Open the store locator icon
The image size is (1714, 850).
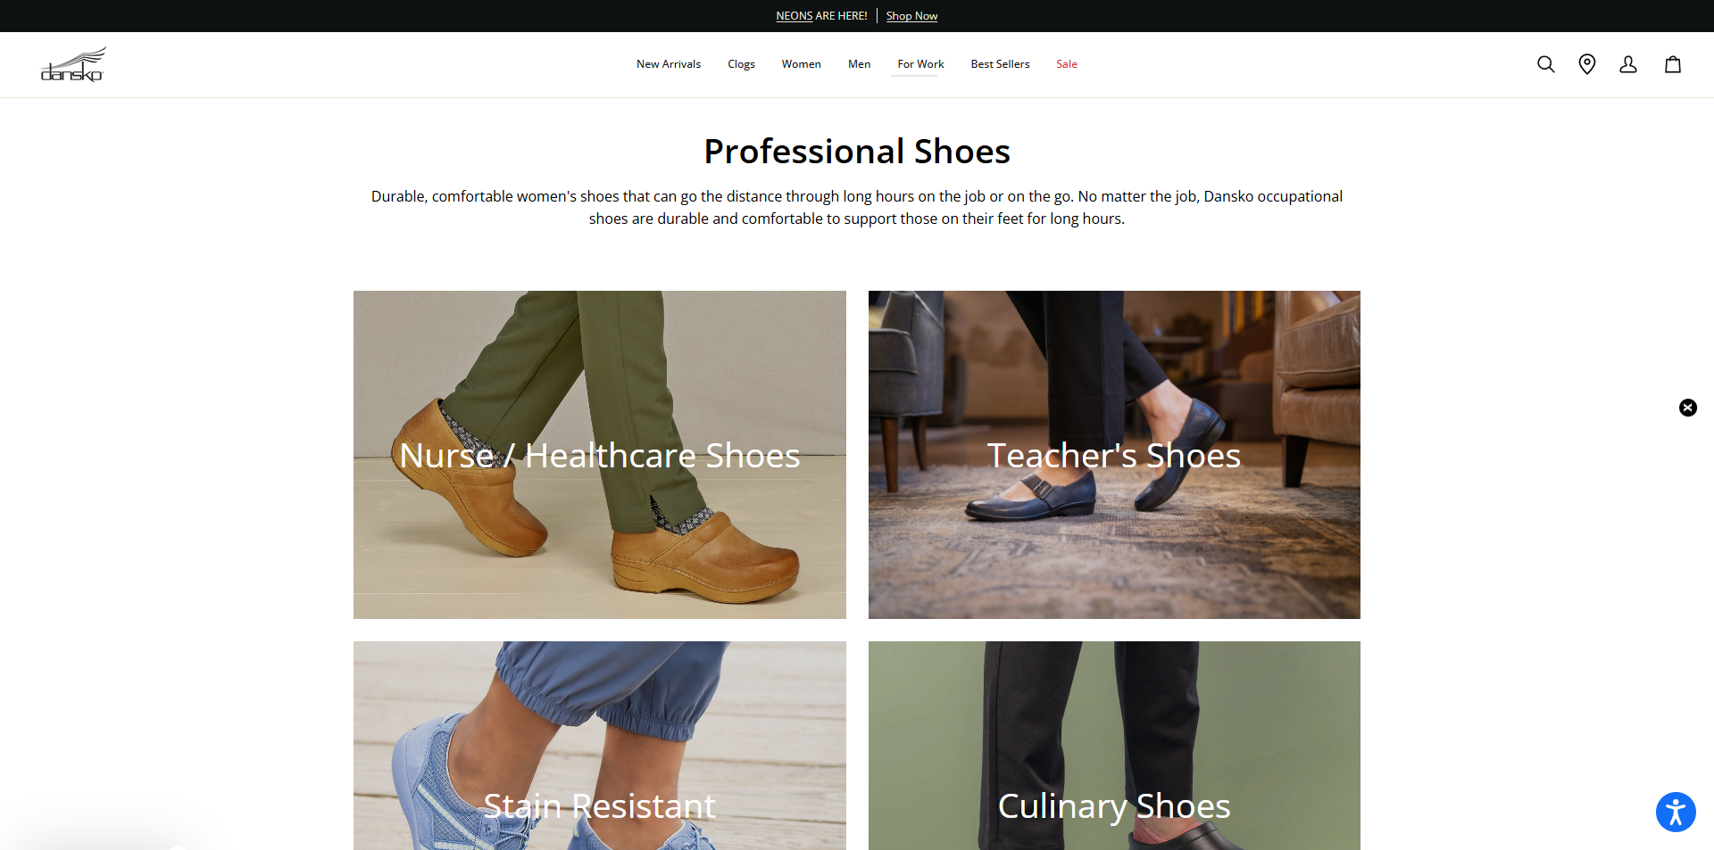(x=1587, y=64)
